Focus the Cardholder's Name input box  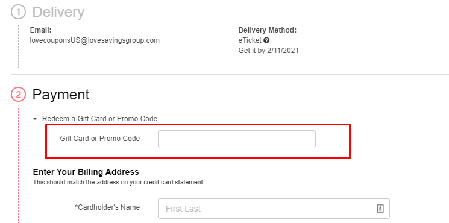click(x=274, y=209)
